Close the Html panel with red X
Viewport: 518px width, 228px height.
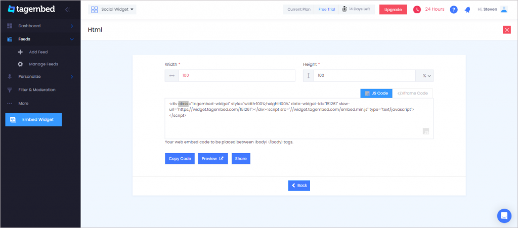click(x=506, y=30)
